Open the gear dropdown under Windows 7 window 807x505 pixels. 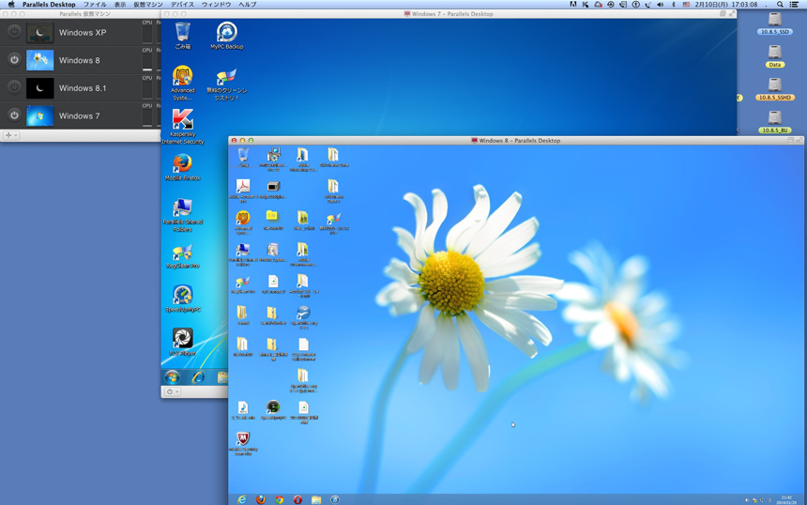[172, 392]
